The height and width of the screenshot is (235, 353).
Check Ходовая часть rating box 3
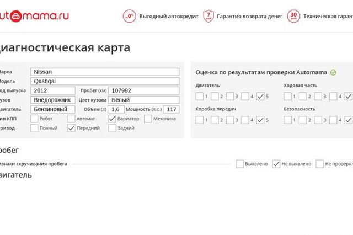pos(318,97)
